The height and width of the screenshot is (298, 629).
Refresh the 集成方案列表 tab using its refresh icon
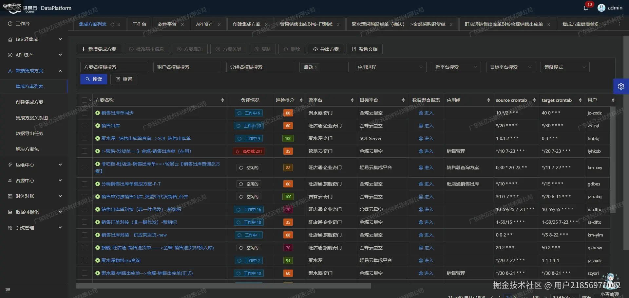(x=112, y=24)
